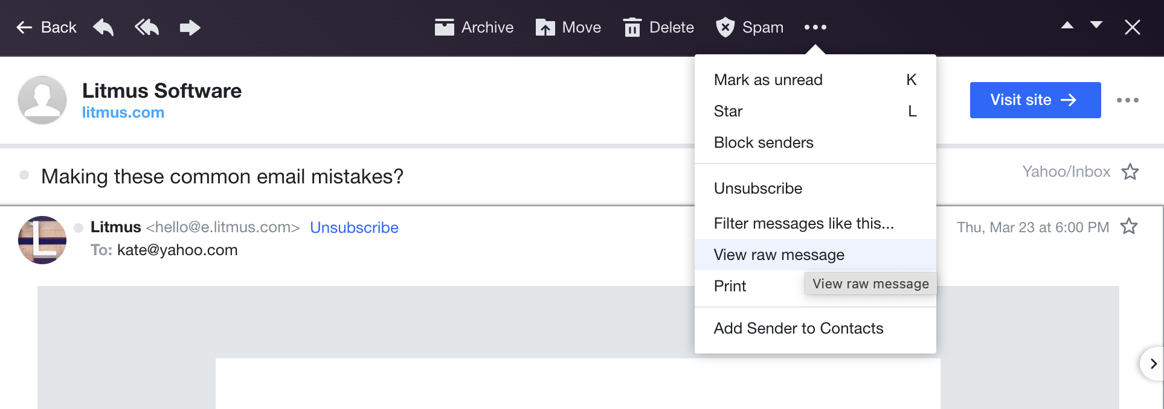The height and width of the screenshot is (409, 1164).
Task: Choose Add Sender to Contacts
Action: click(799, 328)
